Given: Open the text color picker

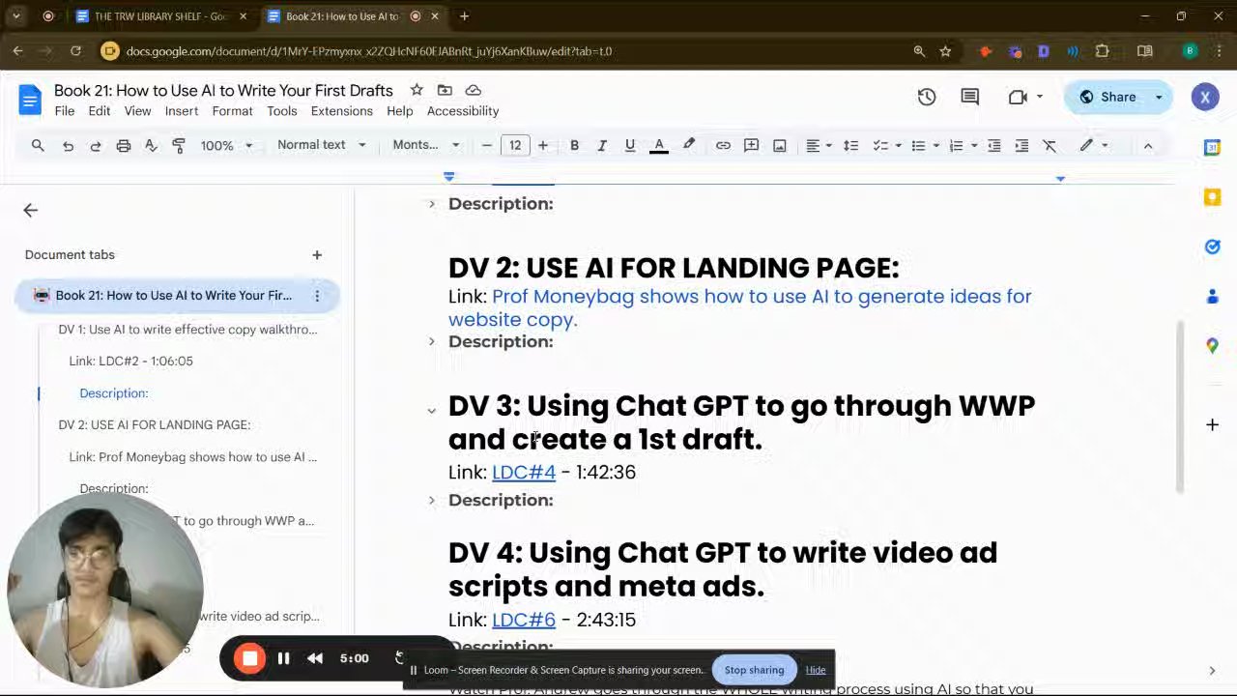Looking at the screenshot, I should (x=659, y=145).
